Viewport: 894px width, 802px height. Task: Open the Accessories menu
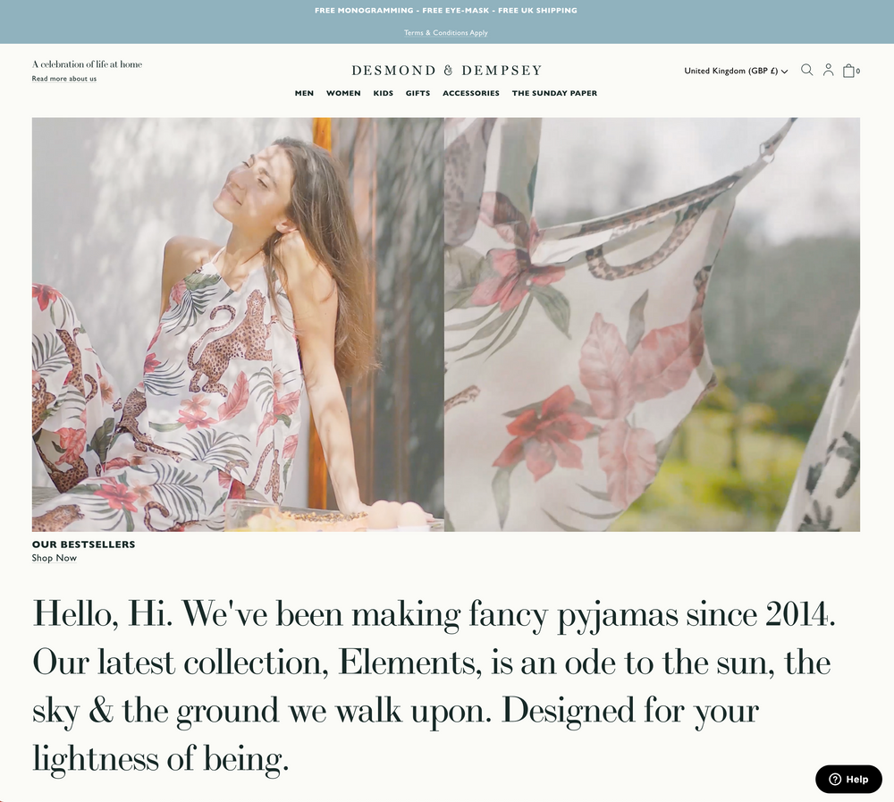pyautogui.click(x=471, y=93)
